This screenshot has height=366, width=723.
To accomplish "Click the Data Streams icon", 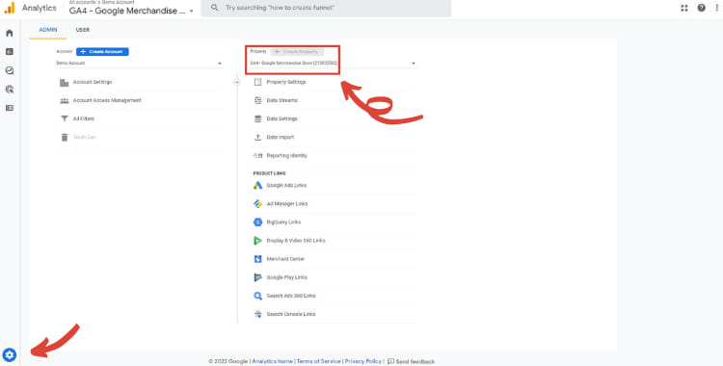I will tap(257, 100).
